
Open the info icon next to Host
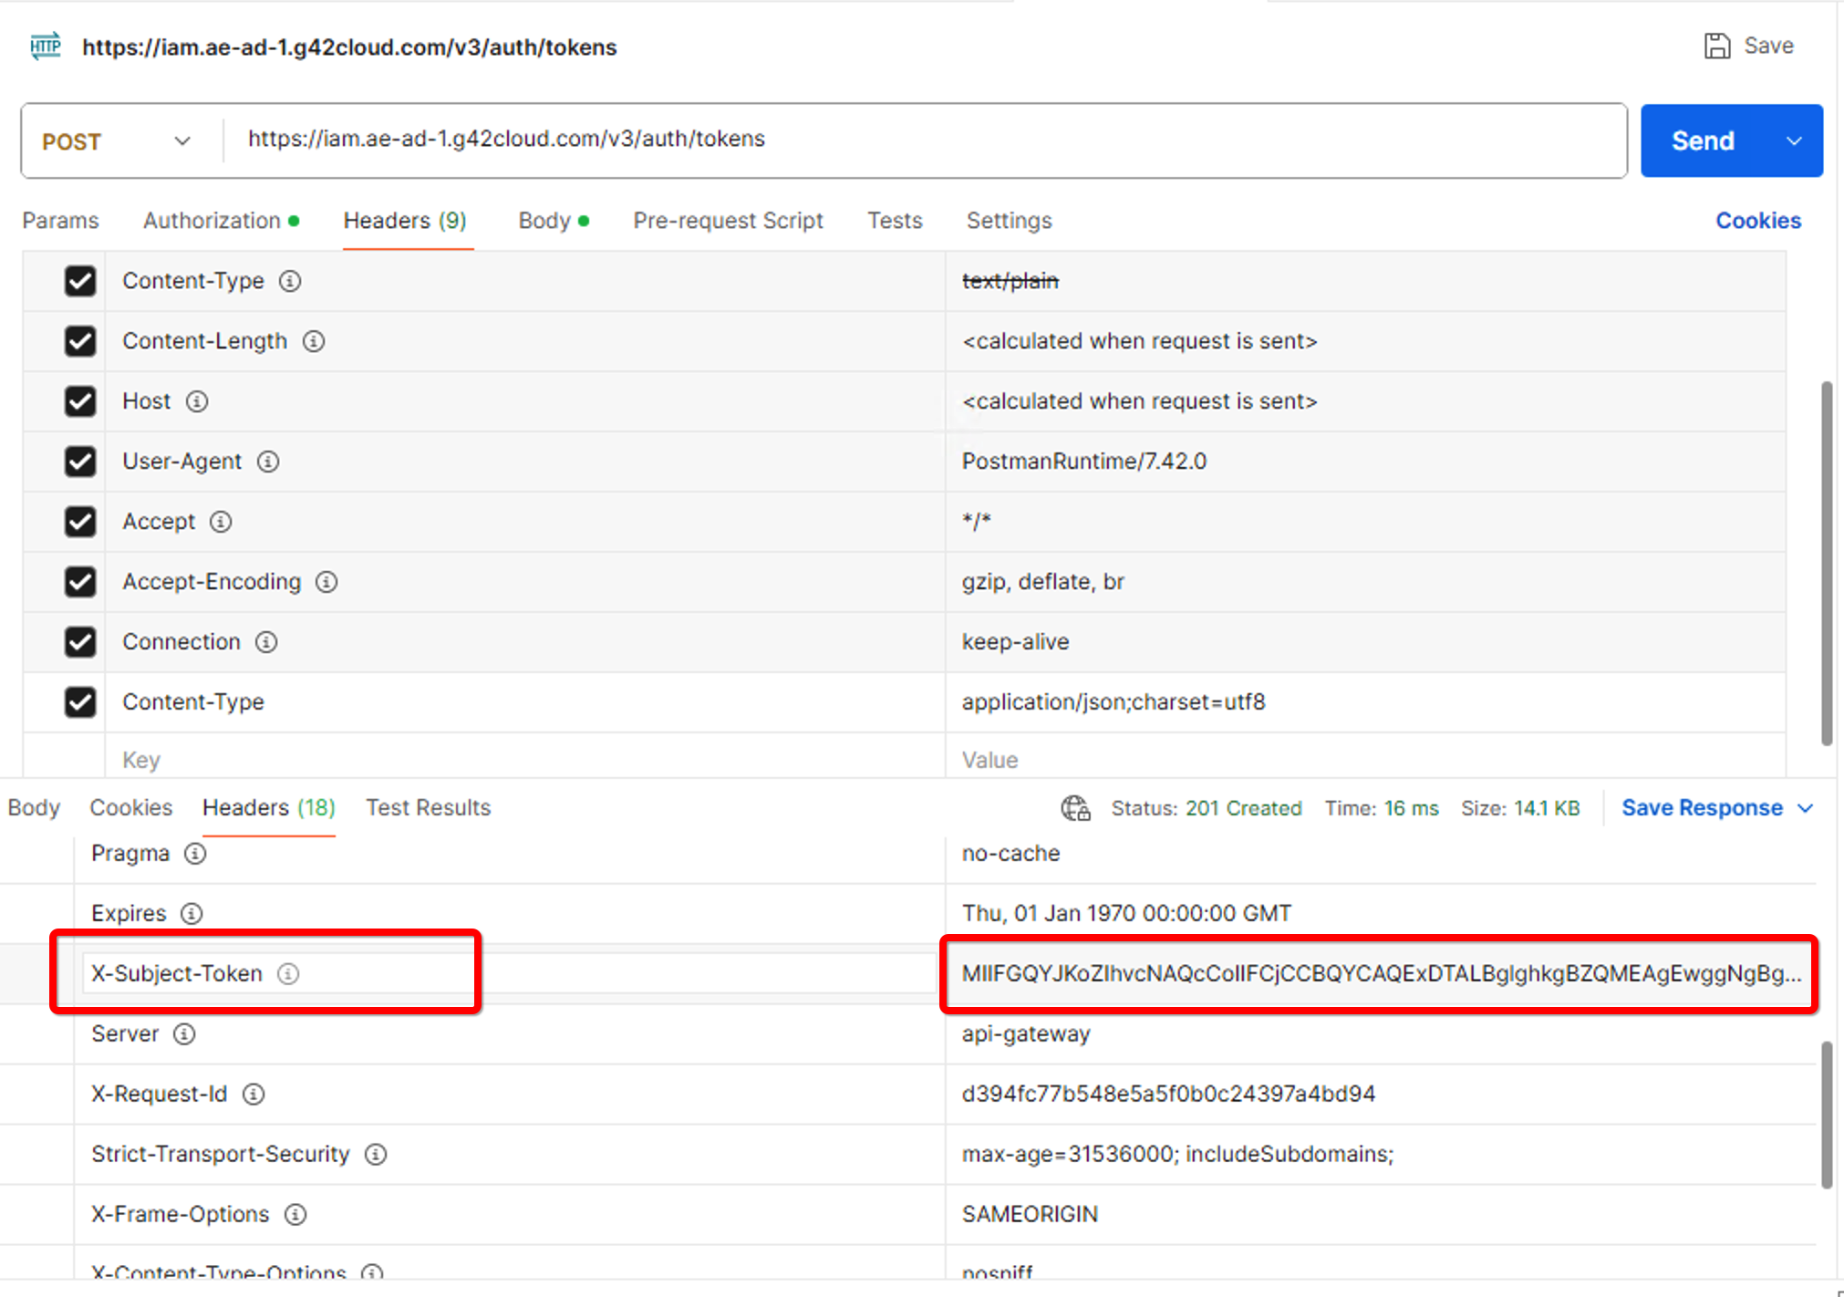197,401
